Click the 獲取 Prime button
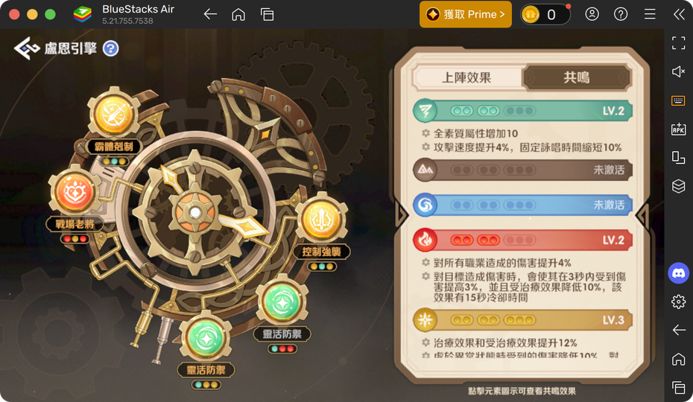This screenshot has width=693, height=402. pos(466,15)
